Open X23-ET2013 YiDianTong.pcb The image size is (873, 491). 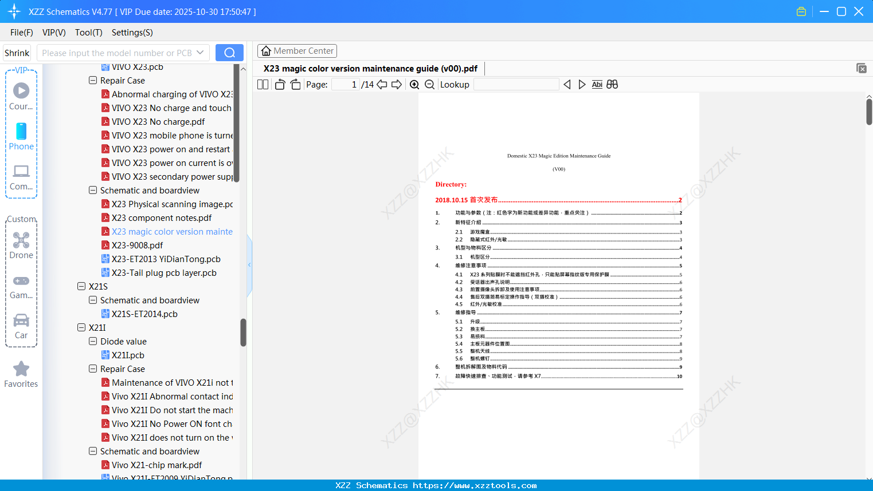coord(160,259)
